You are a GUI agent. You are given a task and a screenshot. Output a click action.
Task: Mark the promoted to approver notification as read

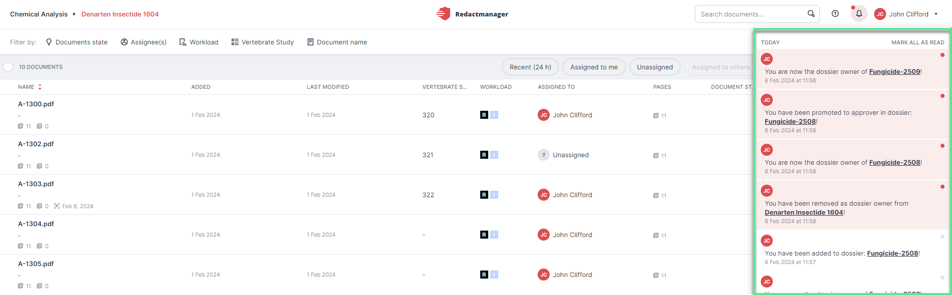(943, 96)
